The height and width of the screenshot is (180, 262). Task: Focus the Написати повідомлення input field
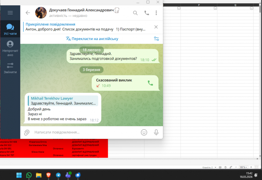point(86,132)
